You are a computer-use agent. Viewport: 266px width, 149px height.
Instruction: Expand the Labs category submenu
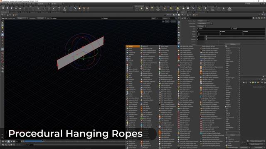(x=232, y=84)
